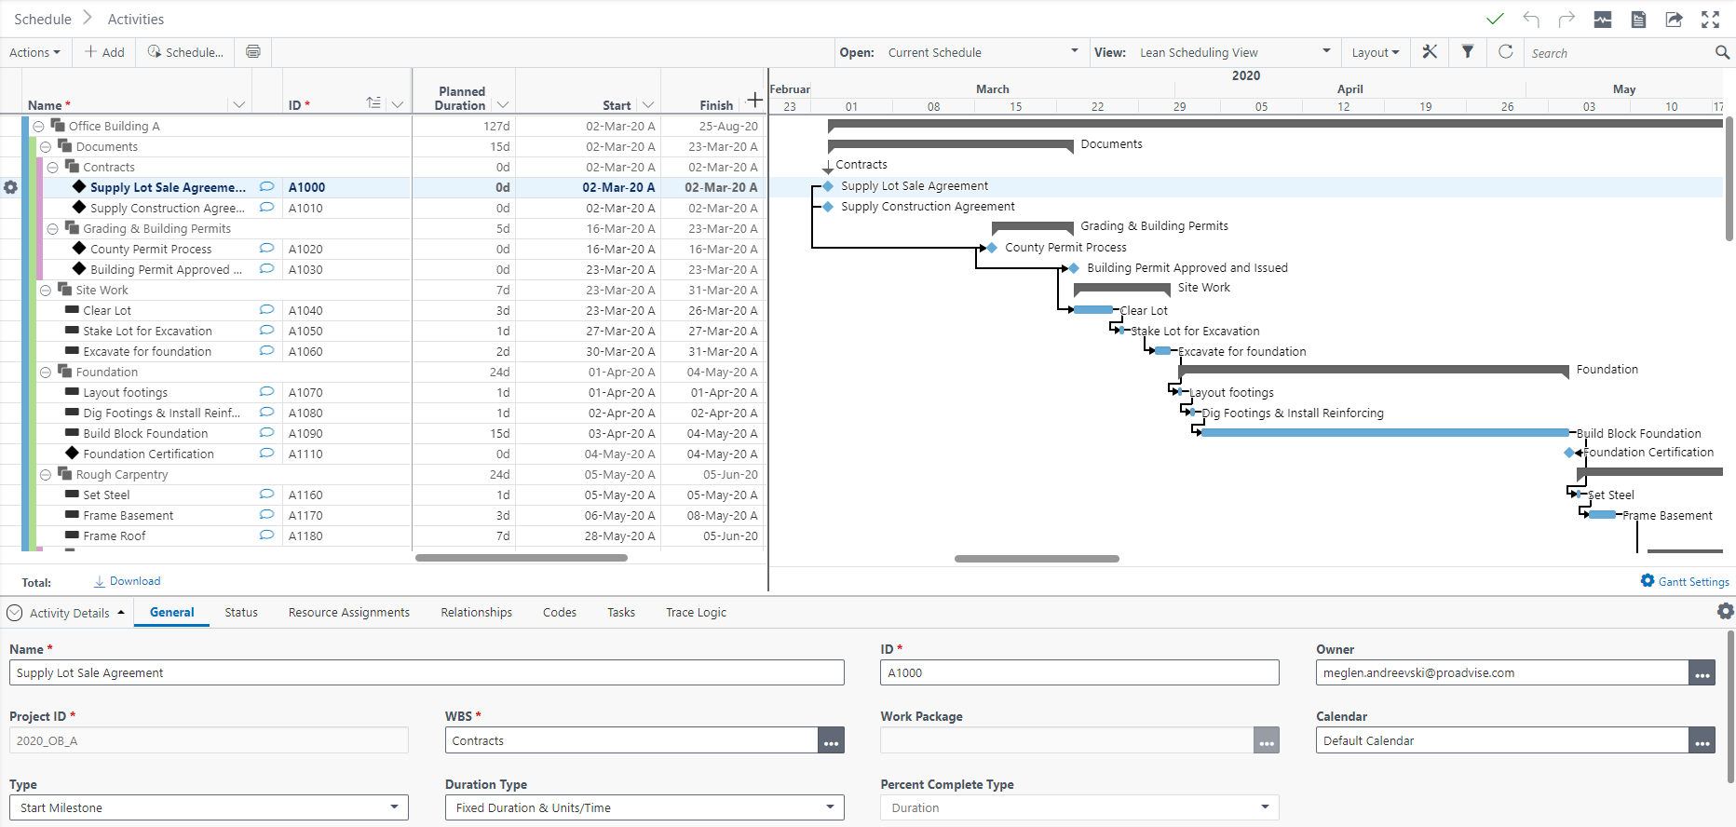Open the tools wrench customize icon

point(1430,52)
